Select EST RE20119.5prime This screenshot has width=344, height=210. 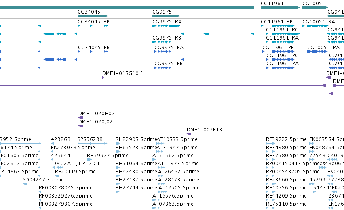(75, 172)
